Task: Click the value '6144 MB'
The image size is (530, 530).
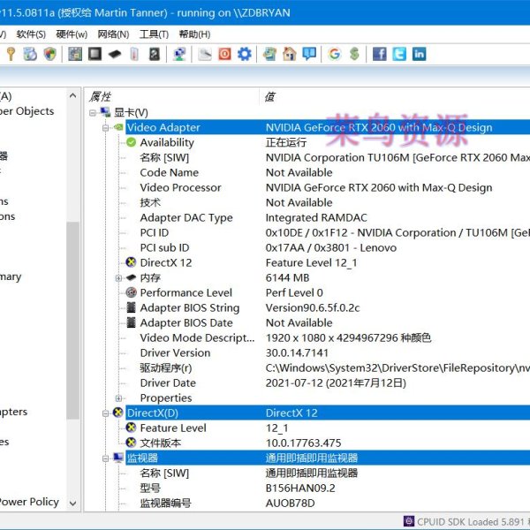Action: tap(287, 278)
